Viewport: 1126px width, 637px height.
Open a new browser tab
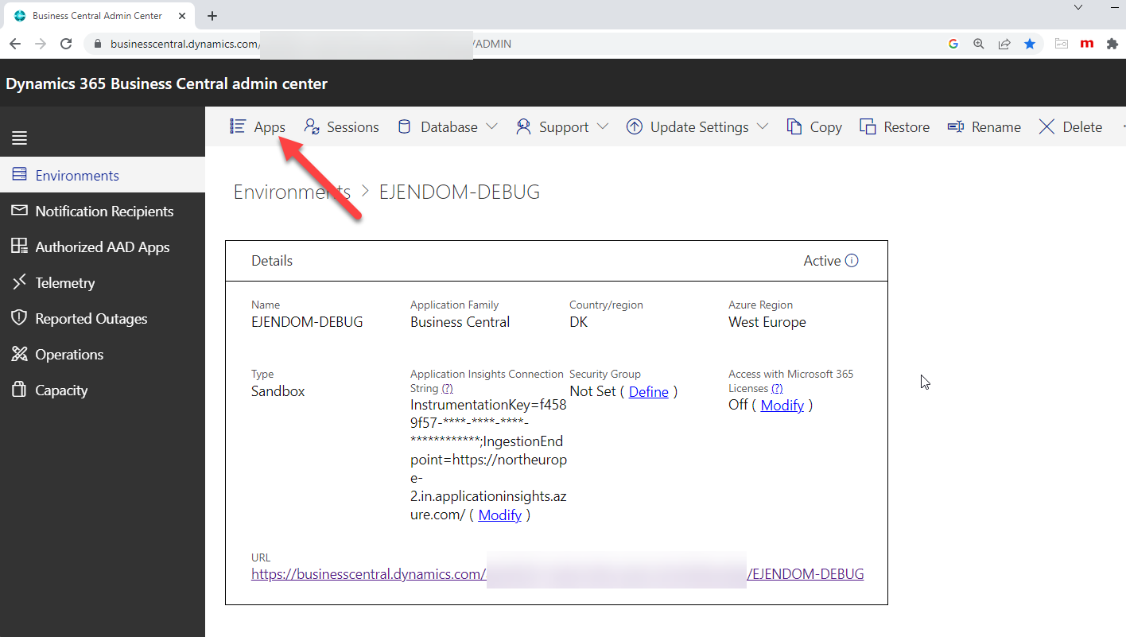pos(212,16)
